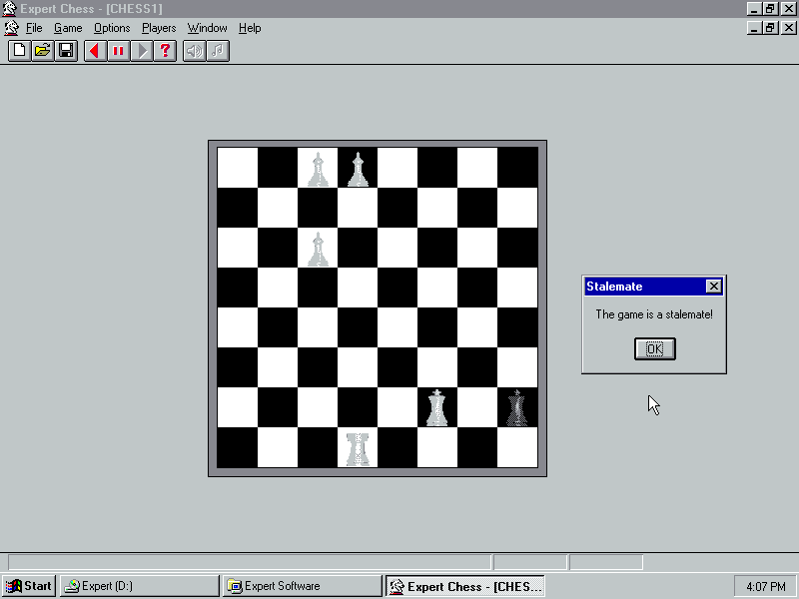Click the red take-back move arrow
This screenshot has width=799, height=599.
point(95,51)
